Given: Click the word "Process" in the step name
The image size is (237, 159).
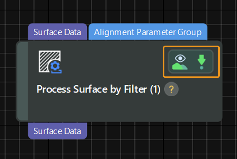Looking at the screenshot, I should tap(54, 90).
